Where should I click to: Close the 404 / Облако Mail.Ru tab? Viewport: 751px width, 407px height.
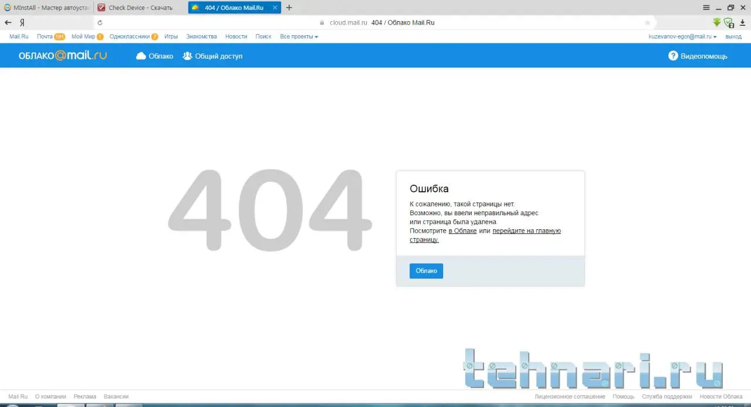pyautogui.click(x=275, y=8)
